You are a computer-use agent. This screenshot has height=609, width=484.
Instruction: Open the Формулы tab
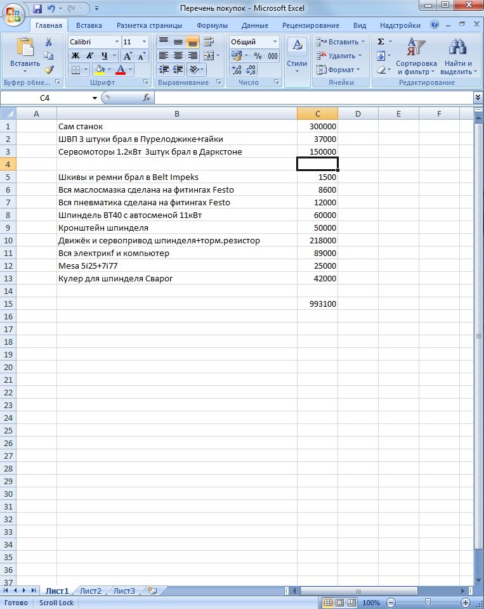(212, 25)
